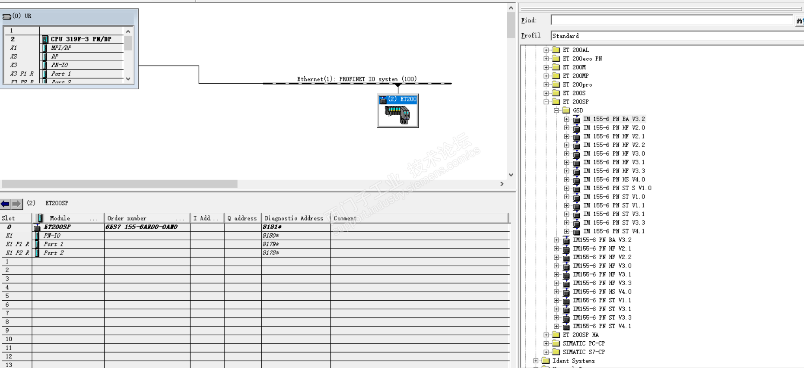Select IM155-6 PN ST V1.1 outside GSD
Image resolution: width=804 pixels, height=368 pixels.
602,300
